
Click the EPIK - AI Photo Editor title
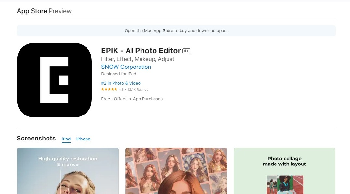click(x=141, y=51)
